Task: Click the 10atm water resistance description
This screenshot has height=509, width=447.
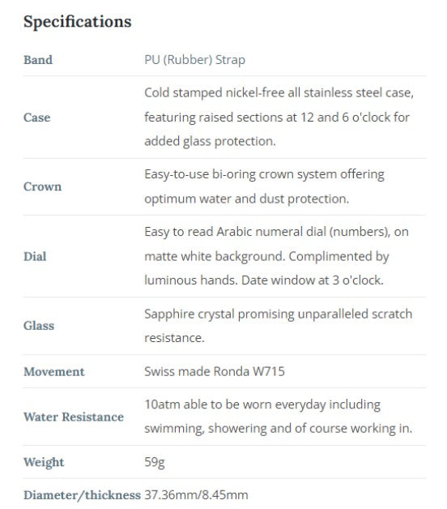Action: pos(279,417)
